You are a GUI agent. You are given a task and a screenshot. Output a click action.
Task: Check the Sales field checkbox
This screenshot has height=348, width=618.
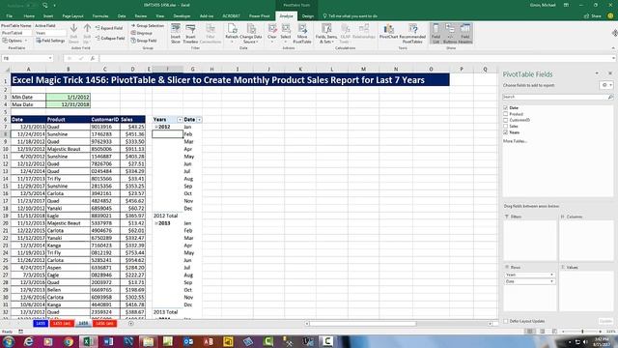[x=506, y=127]
